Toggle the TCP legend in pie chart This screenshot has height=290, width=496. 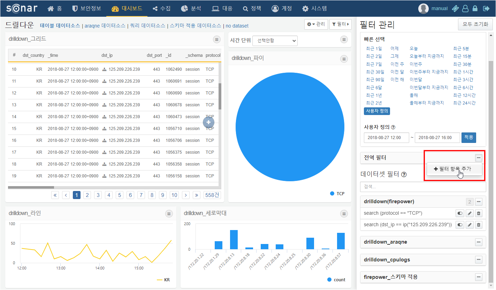(337, 193)
